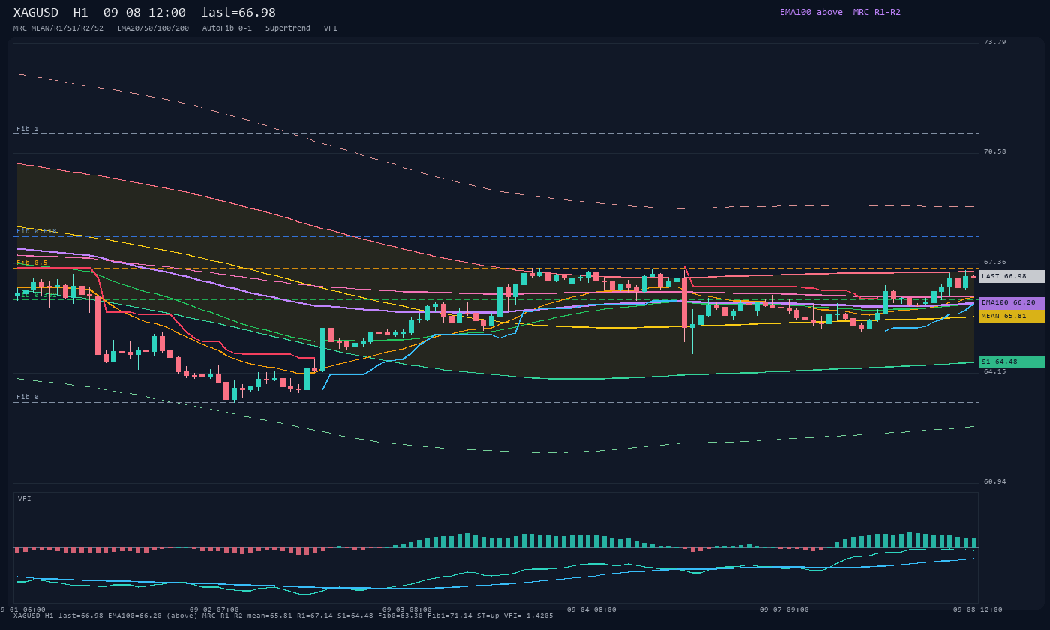Image resolution: width=1050 pixels, height=630 pixels.
Task: Select the 70.58 price axis label
Action: click(x=995, y=151)
